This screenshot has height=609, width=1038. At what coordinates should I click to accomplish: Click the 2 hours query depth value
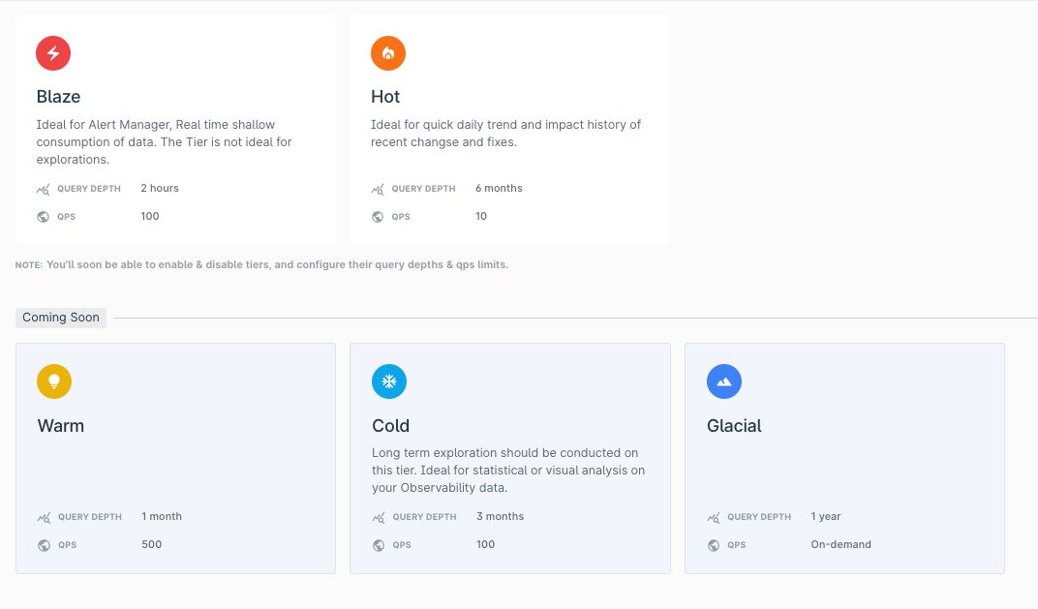coord(159,188)
